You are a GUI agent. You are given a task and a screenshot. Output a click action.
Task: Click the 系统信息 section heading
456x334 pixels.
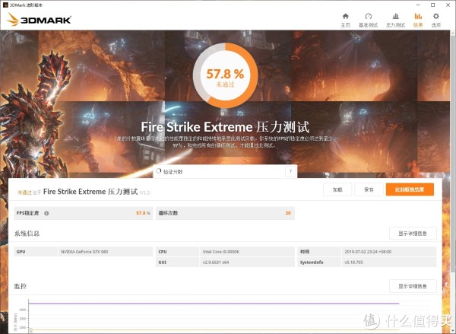(27, 234)
